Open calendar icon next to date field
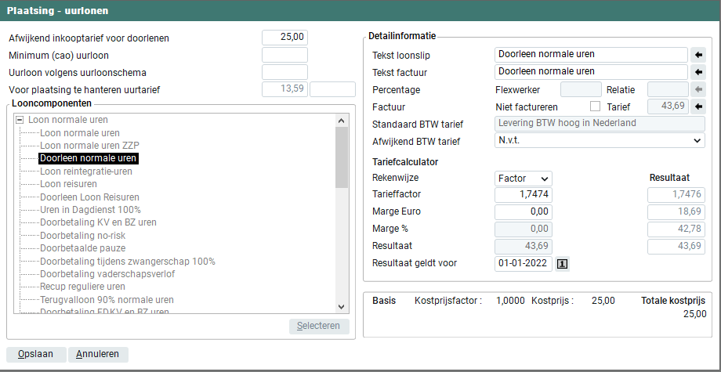721x372 pixels. [562, 263]
